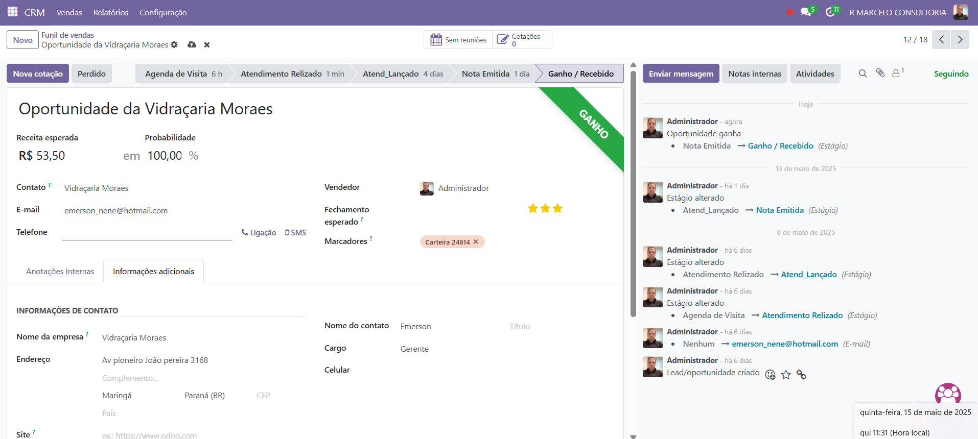Toggle the Seguindo follow button
The width and height of the screenshot is (978, 439).
(951, 74)
